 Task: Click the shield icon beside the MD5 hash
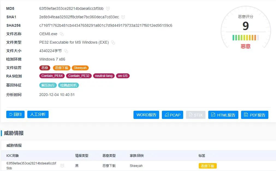pyautogui.click(x=108, y=9)
